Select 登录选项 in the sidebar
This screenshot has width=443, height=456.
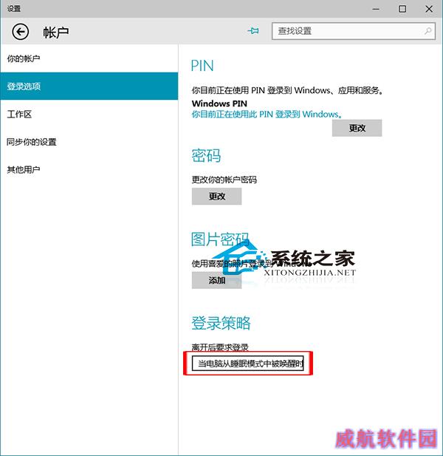click(89, 86)
